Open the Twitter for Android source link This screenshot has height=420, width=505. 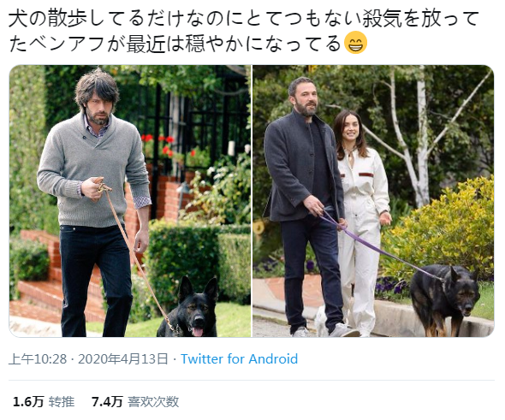[239, 359]
